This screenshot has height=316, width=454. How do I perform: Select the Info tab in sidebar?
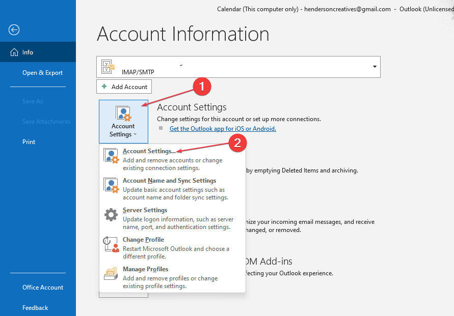38,52
